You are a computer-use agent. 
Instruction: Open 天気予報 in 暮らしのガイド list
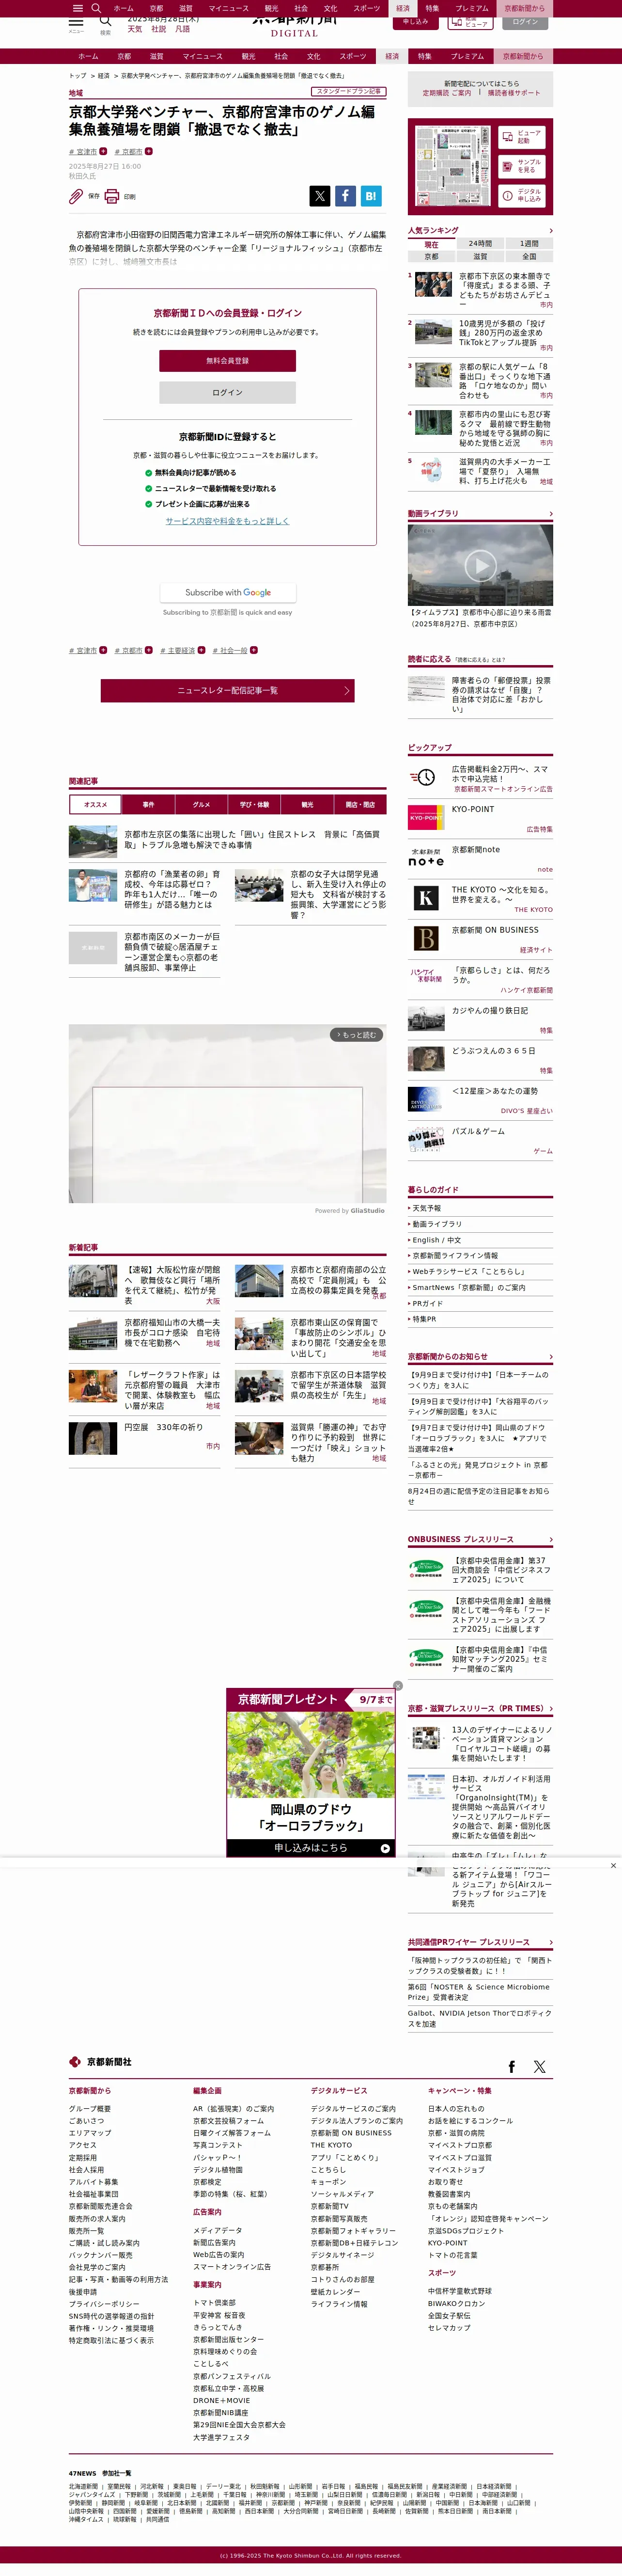tap(426, 1208)
